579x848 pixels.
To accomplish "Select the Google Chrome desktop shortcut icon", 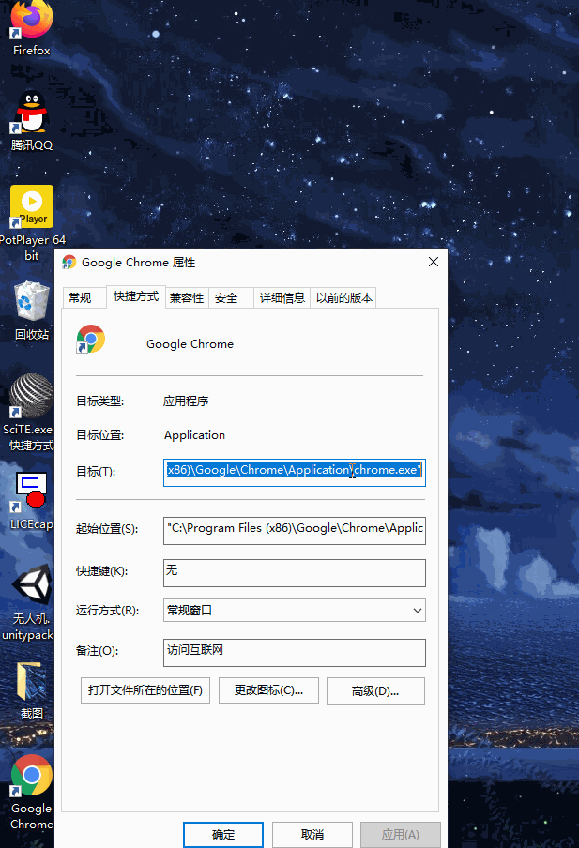I will 31,792.
